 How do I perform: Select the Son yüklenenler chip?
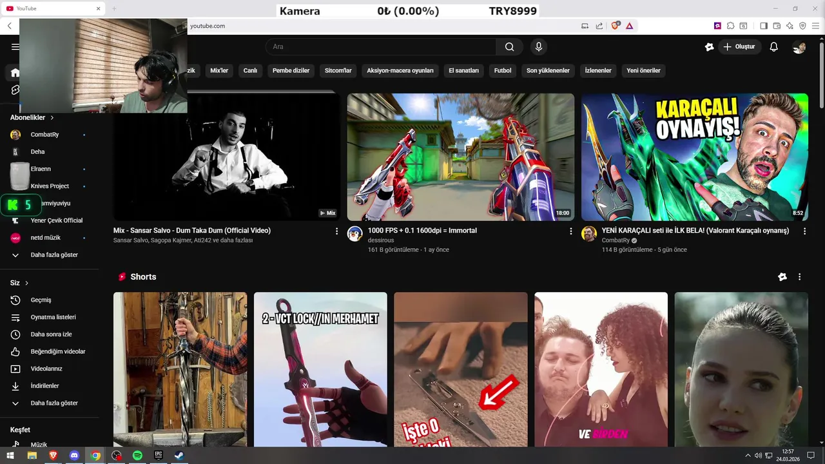(548, 70)
